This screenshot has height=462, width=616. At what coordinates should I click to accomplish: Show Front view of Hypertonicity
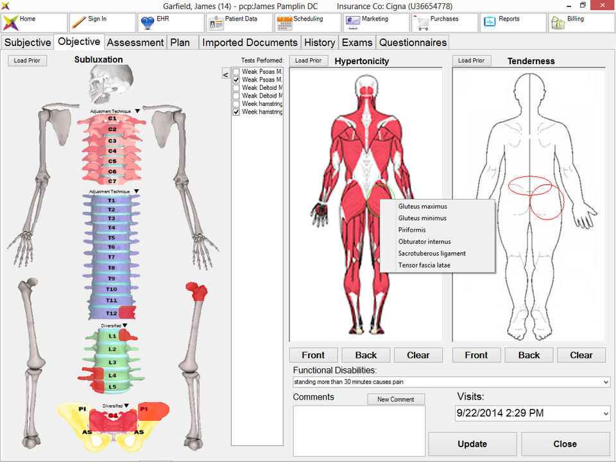click(313, 355)
